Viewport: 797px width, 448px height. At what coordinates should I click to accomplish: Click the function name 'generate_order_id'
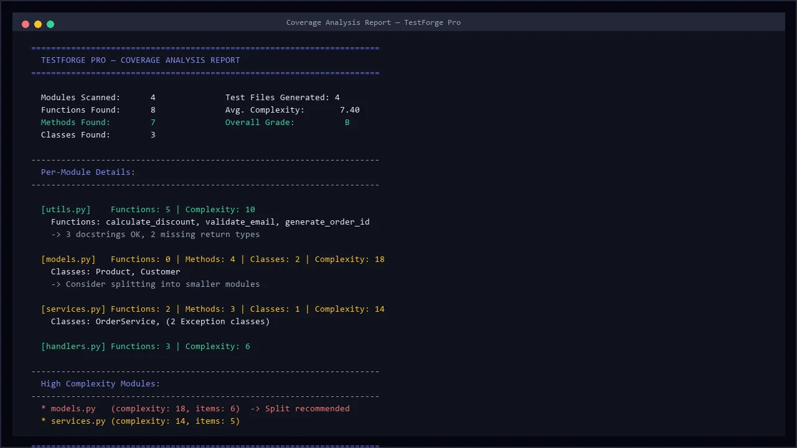[328, 222]
